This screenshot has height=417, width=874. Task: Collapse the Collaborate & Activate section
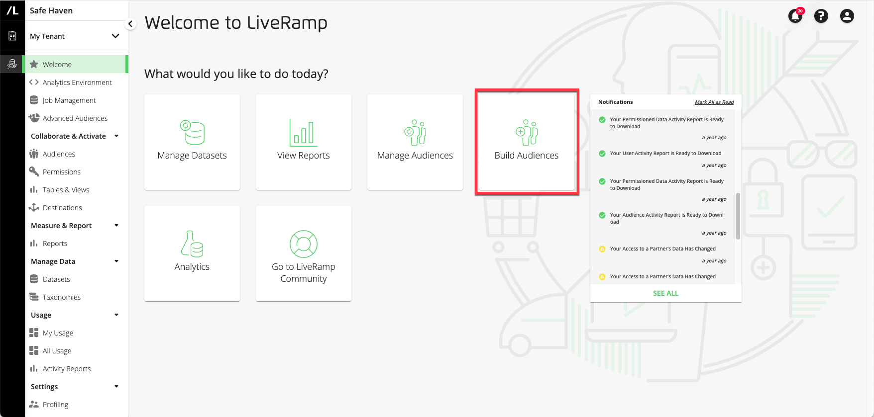(116, 136)
